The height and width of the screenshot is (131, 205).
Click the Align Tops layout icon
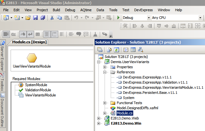coord(159,26)
